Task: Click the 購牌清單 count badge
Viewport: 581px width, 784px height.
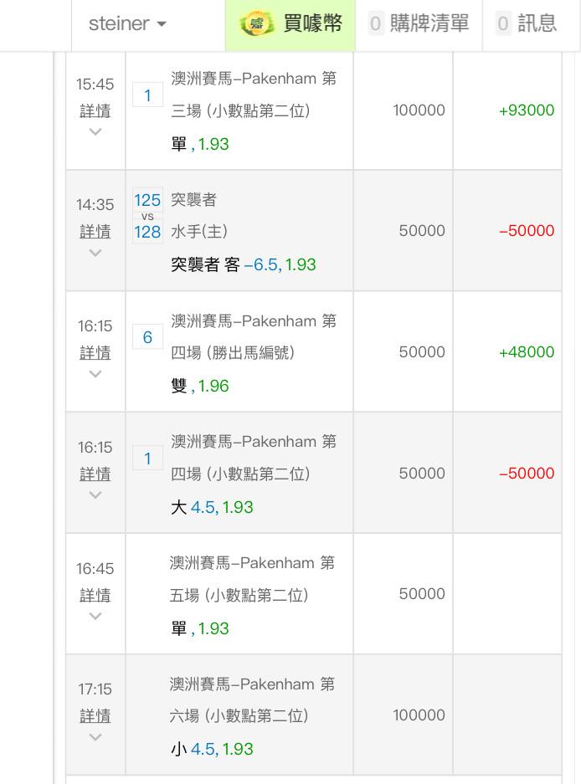Action: [x=375, y=23]
